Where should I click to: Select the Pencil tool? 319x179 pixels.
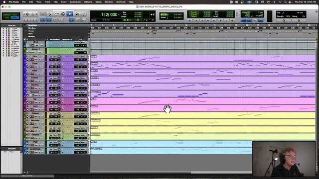tap(83, 14)
